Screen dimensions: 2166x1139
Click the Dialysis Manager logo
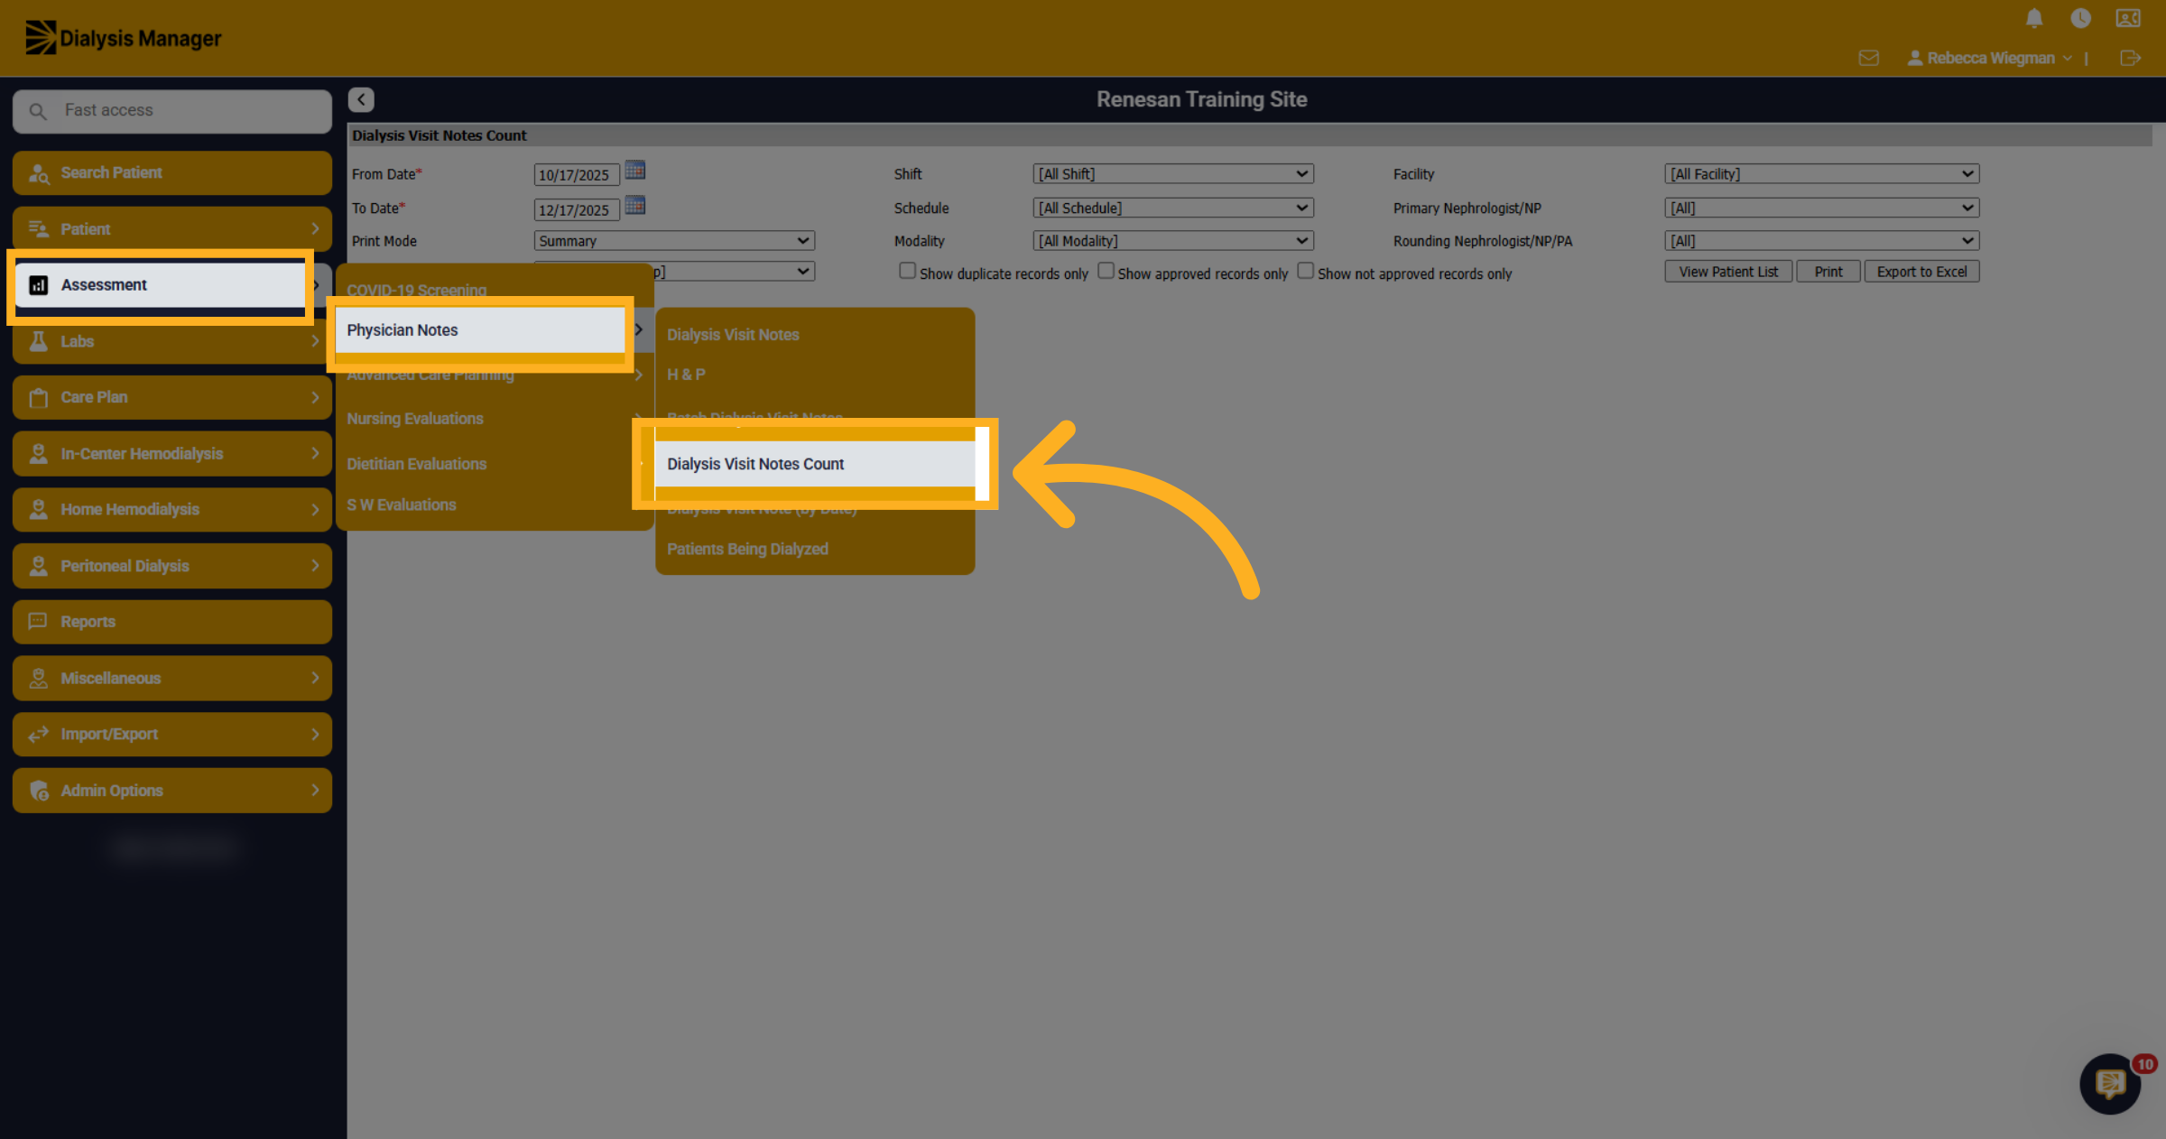point(124,38)
